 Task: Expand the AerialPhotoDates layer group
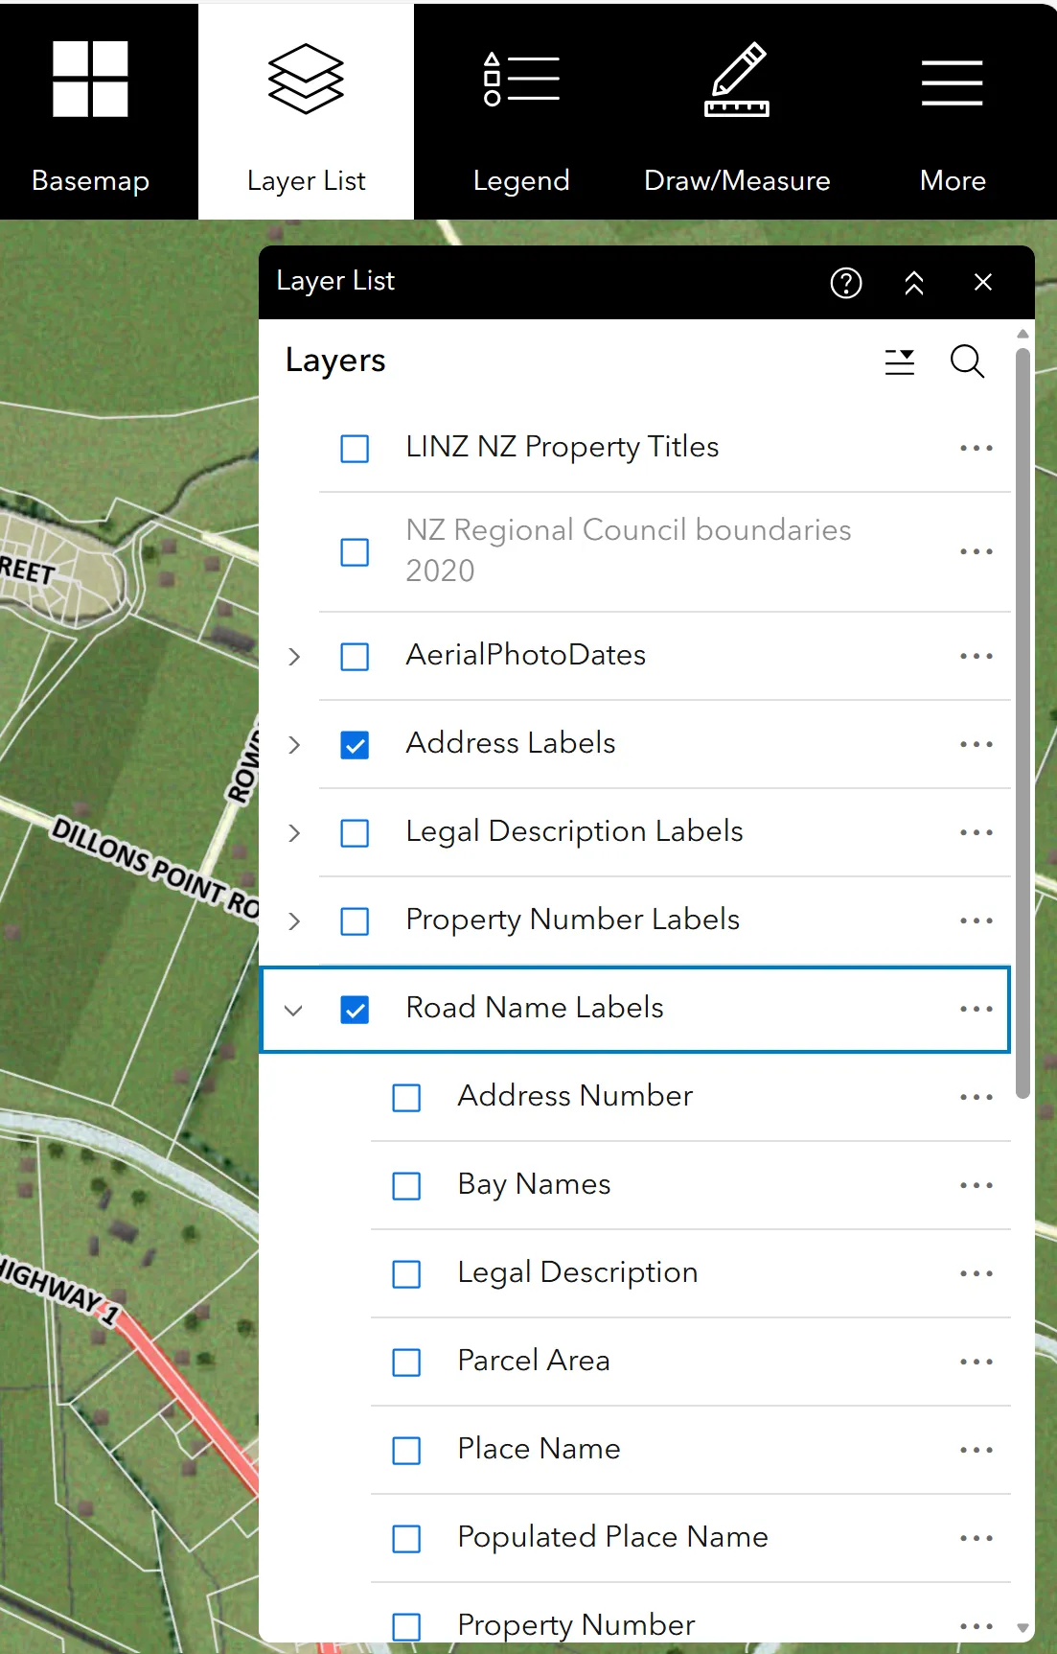[294, 657]
